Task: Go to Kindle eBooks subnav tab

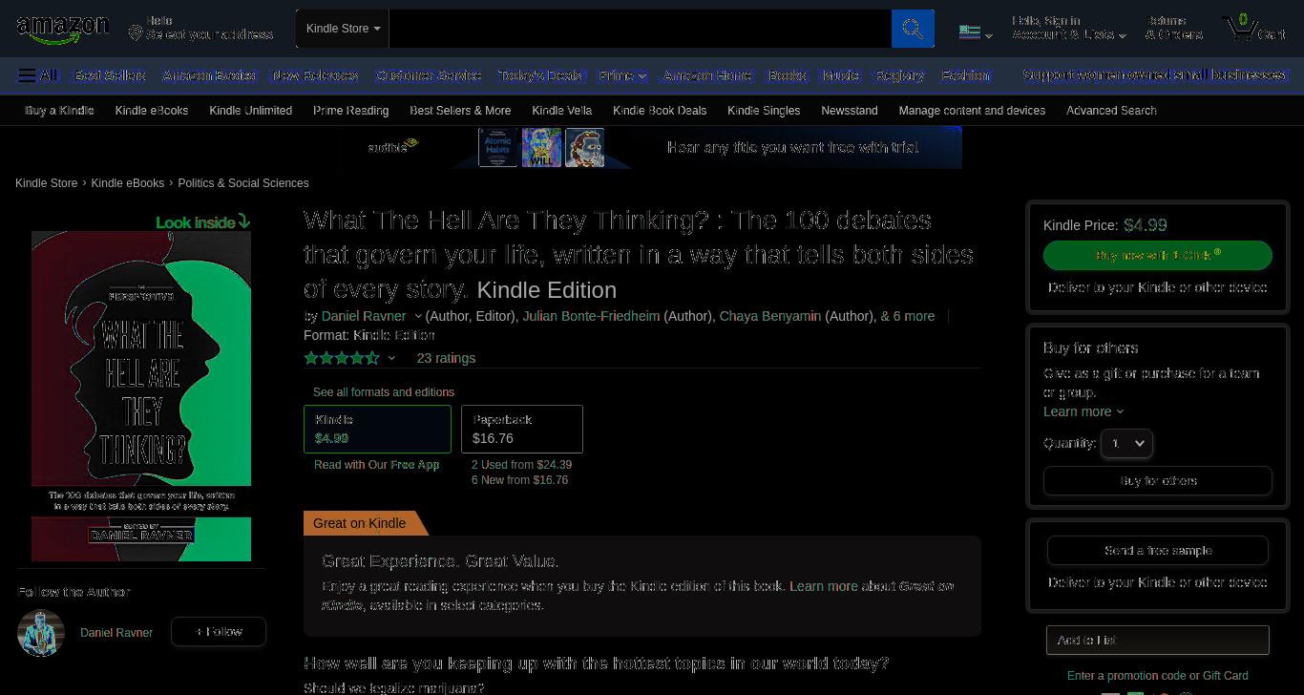Action: pyautogui.click(x=152, y=111)
